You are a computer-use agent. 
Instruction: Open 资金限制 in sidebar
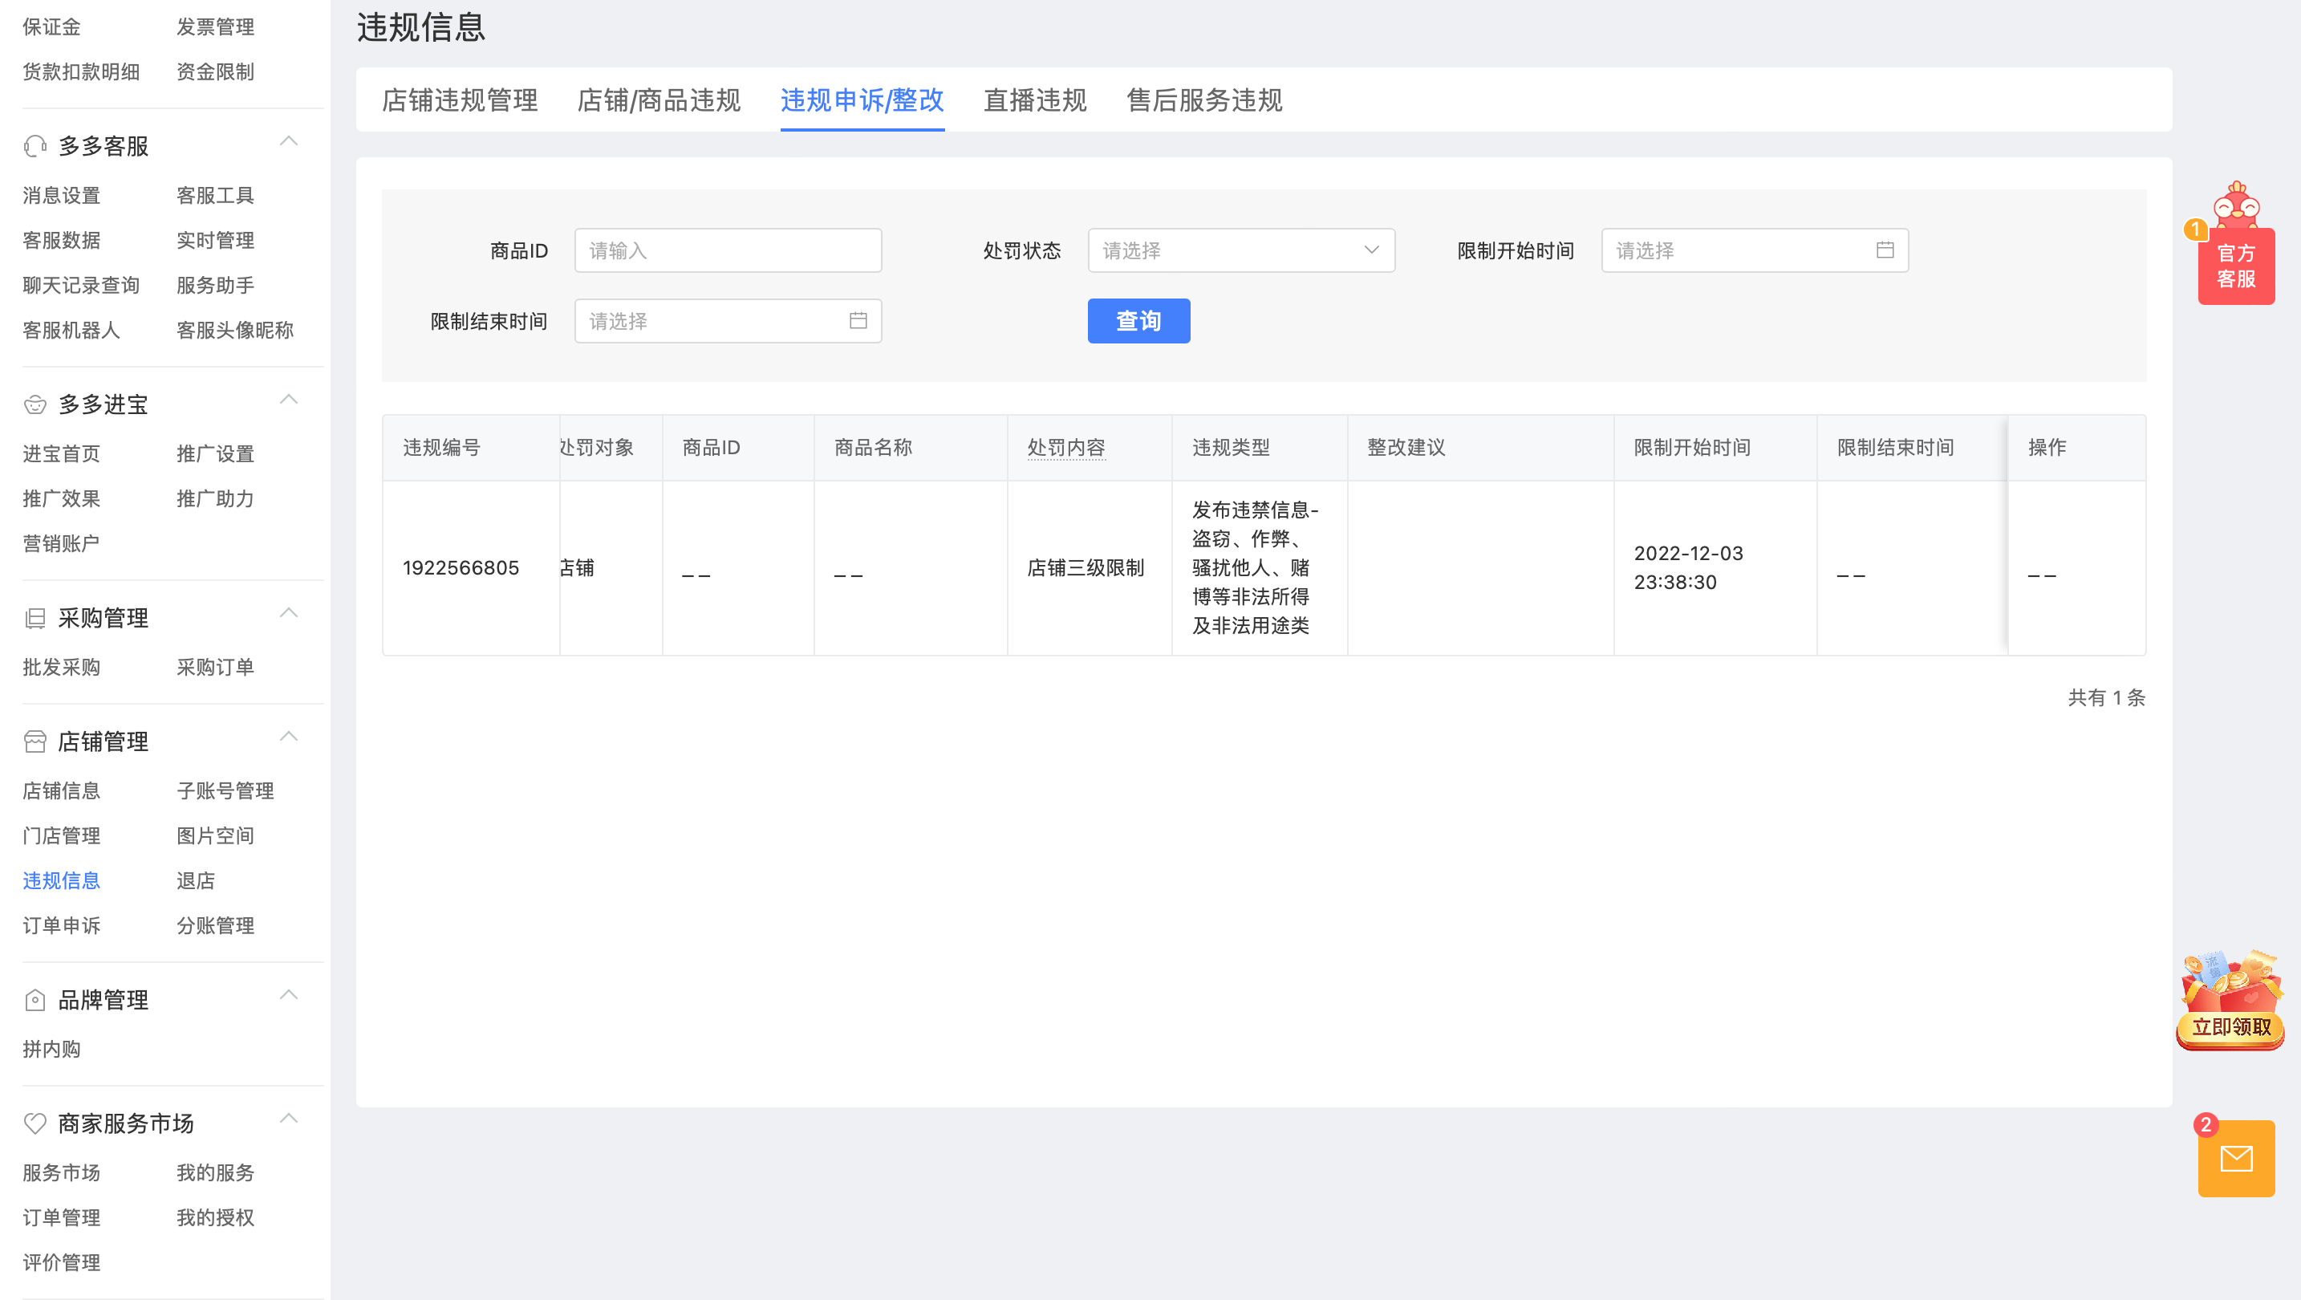click(x=215, y=71)
